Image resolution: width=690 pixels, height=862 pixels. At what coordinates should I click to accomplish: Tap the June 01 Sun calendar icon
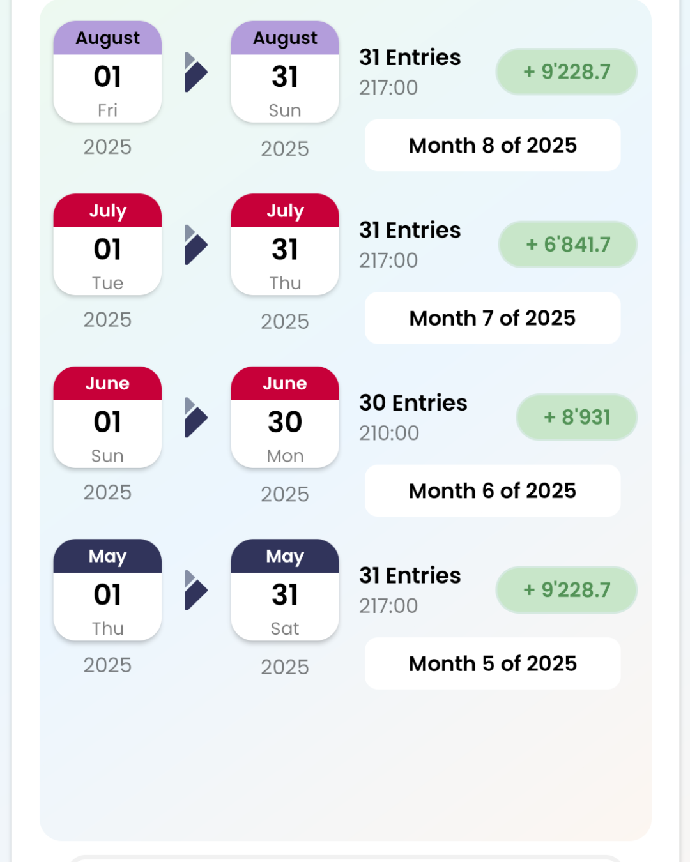pyautogui.click(x=107, y=417)
